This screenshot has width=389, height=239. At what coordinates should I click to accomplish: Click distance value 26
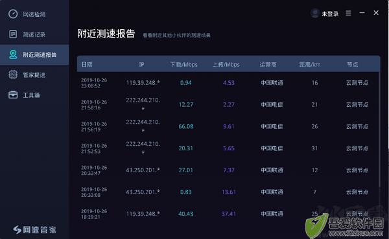pos(314,126)
